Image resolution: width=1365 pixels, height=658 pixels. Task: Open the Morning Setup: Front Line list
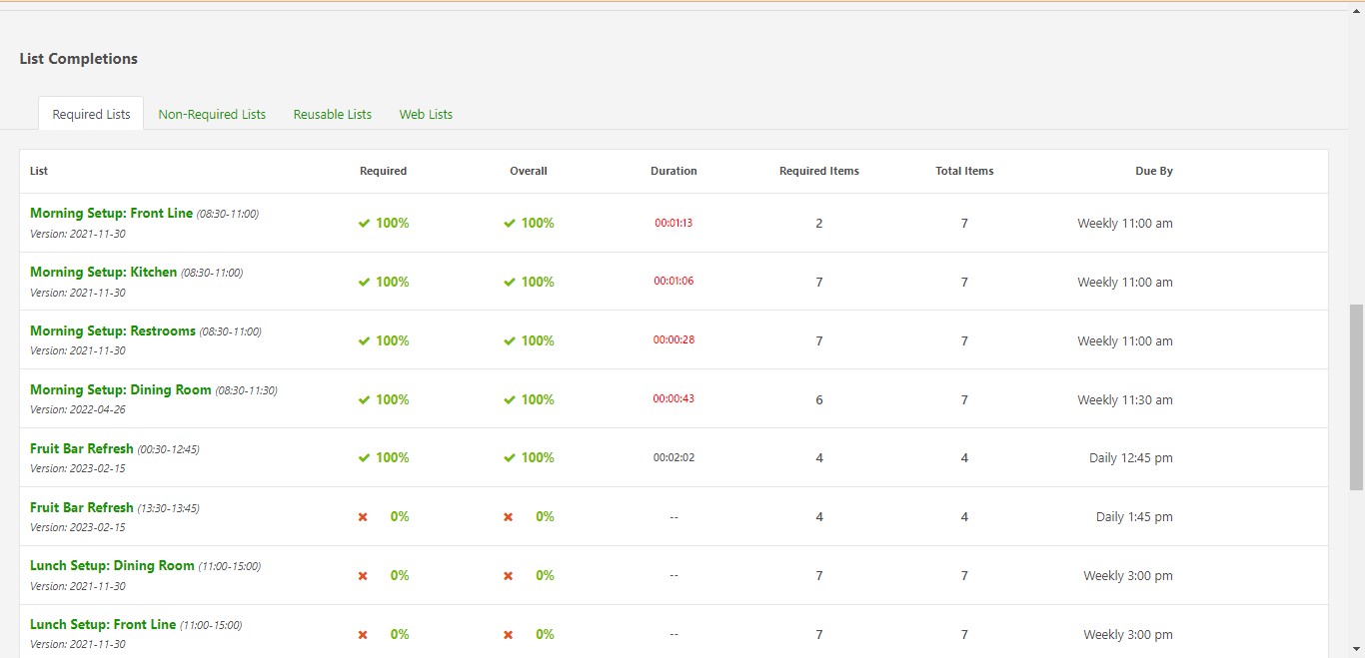pos(113,213)
